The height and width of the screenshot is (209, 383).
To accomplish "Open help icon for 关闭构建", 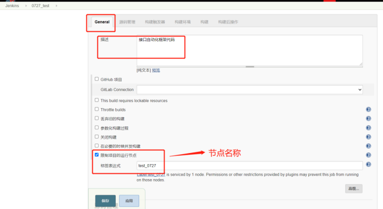I will (x=369, y=137).
